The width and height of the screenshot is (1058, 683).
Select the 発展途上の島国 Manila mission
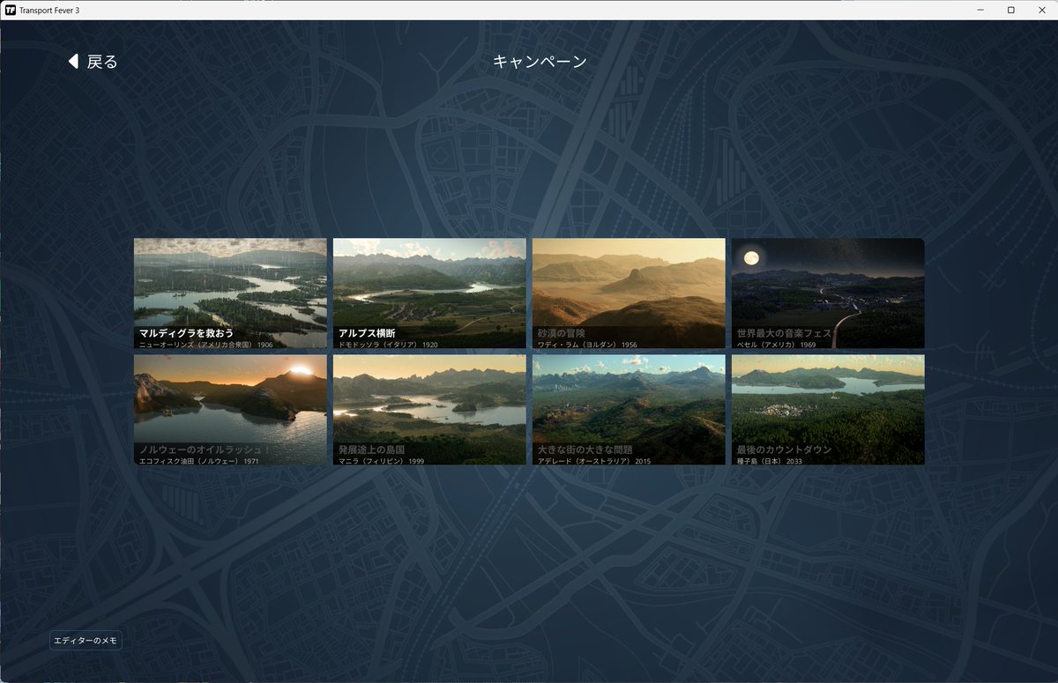[x=429, y=410]
